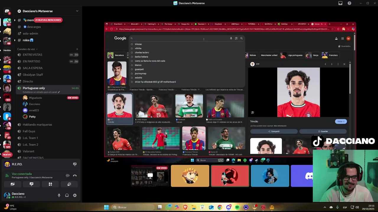Set a channel status via pencil icon
Screen dimensions: 378x212
(59, 92)
